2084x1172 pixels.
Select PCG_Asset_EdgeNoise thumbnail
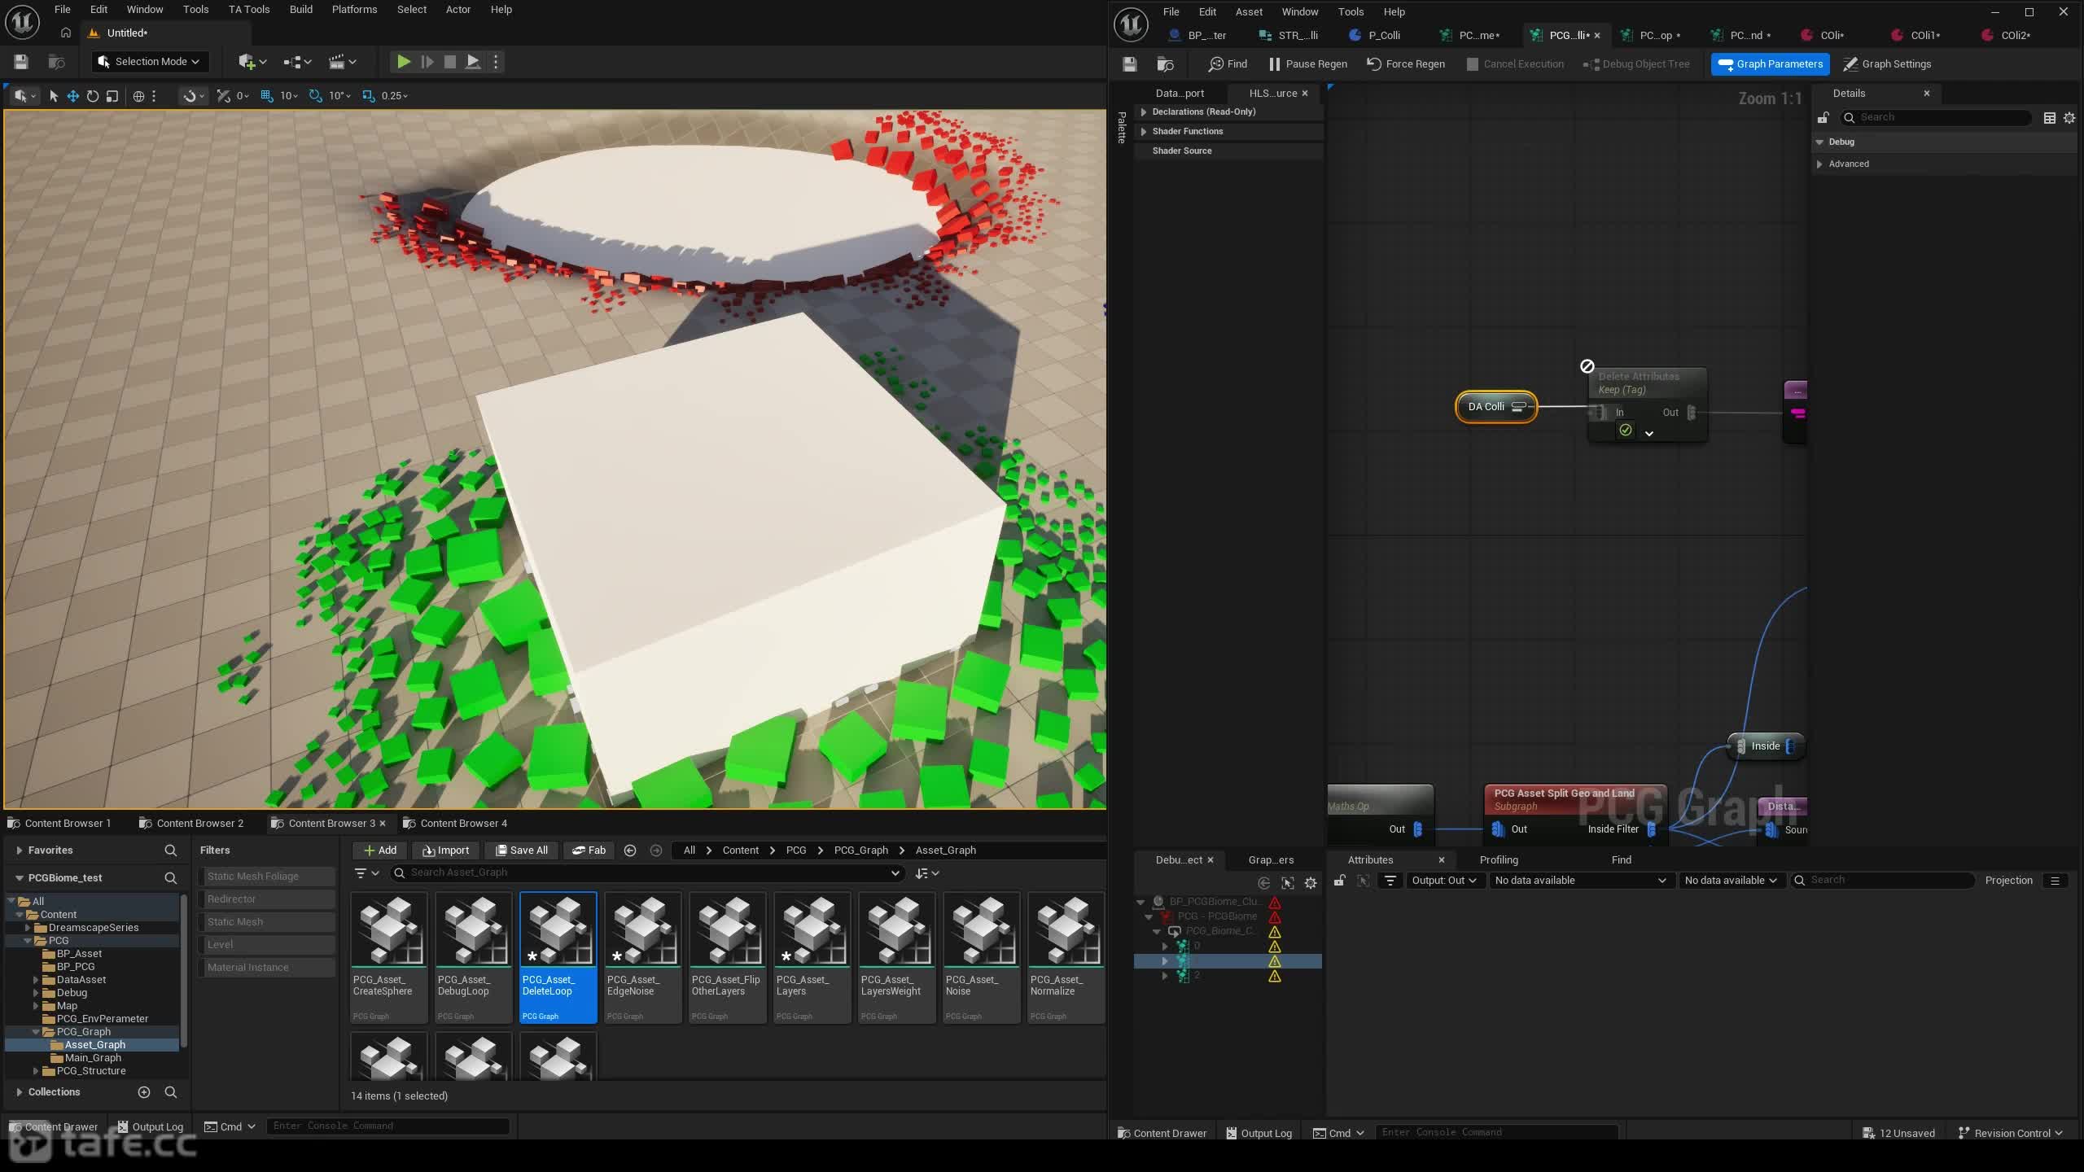pyautogui.click(x=642, y=956)
